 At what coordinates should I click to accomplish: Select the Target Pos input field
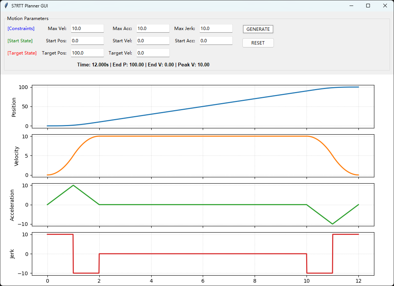click(x=87, y=53)
